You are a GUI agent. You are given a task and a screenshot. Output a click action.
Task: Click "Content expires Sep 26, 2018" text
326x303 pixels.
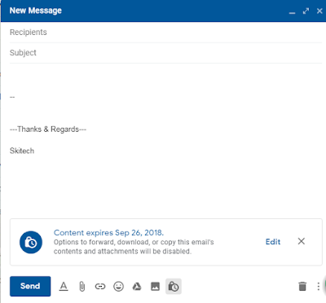click(108, 233)
